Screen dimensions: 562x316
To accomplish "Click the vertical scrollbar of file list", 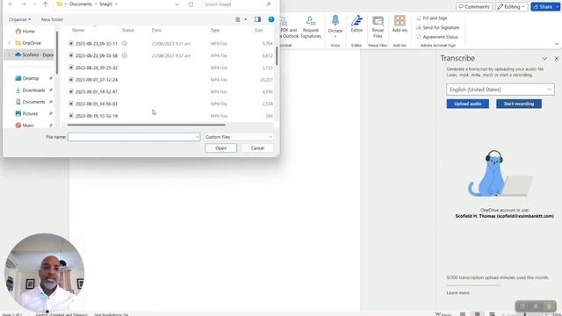I will pyautogui.click(x=277, y=56).
